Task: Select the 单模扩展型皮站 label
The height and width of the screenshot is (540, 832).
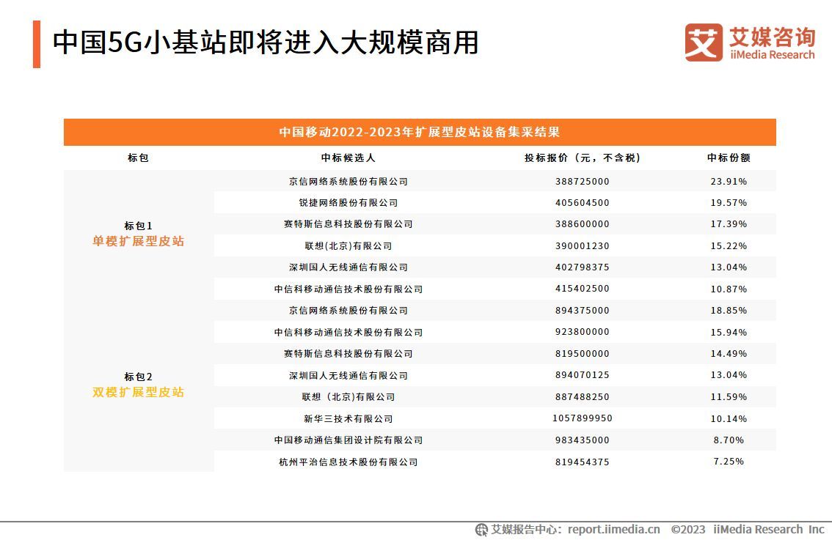Action: [139, 241]
